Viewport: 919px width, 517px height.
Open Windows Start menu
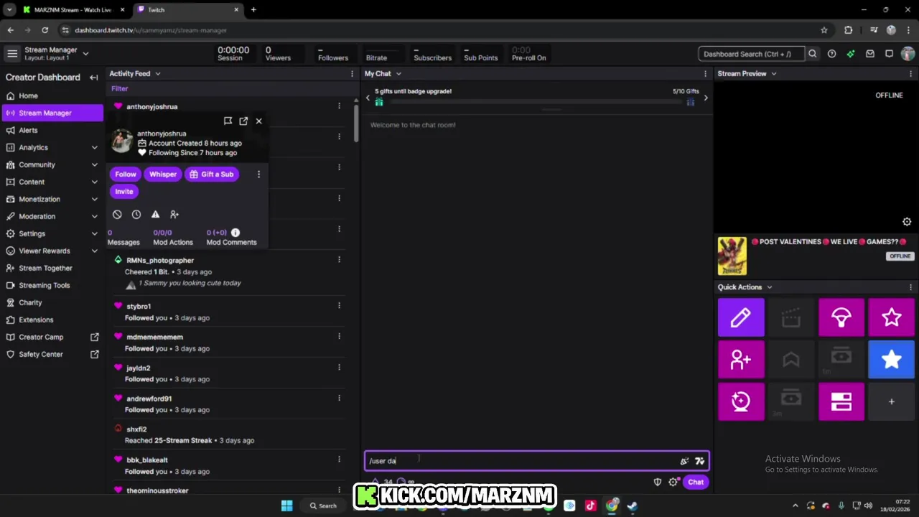tap(286, 506)
